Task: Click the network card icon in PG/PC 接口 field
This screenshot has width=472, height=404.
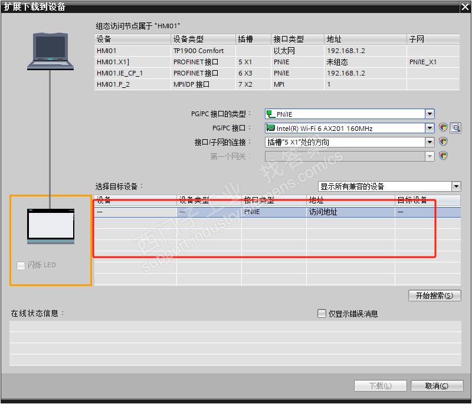Action: pyautogui.click(x=270, y=128)
